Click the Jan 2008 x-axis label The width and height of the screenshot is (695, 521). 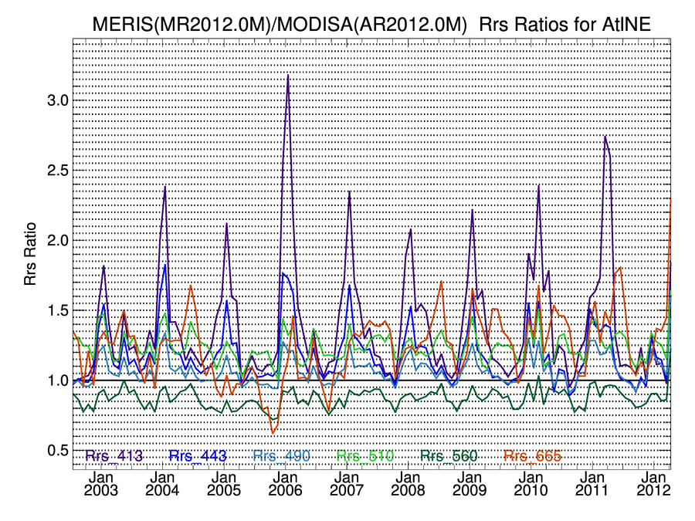tap(408, 484)
